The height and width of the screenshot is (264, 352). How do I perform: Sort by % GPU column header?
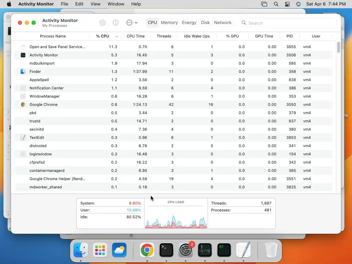click(232, 36)
